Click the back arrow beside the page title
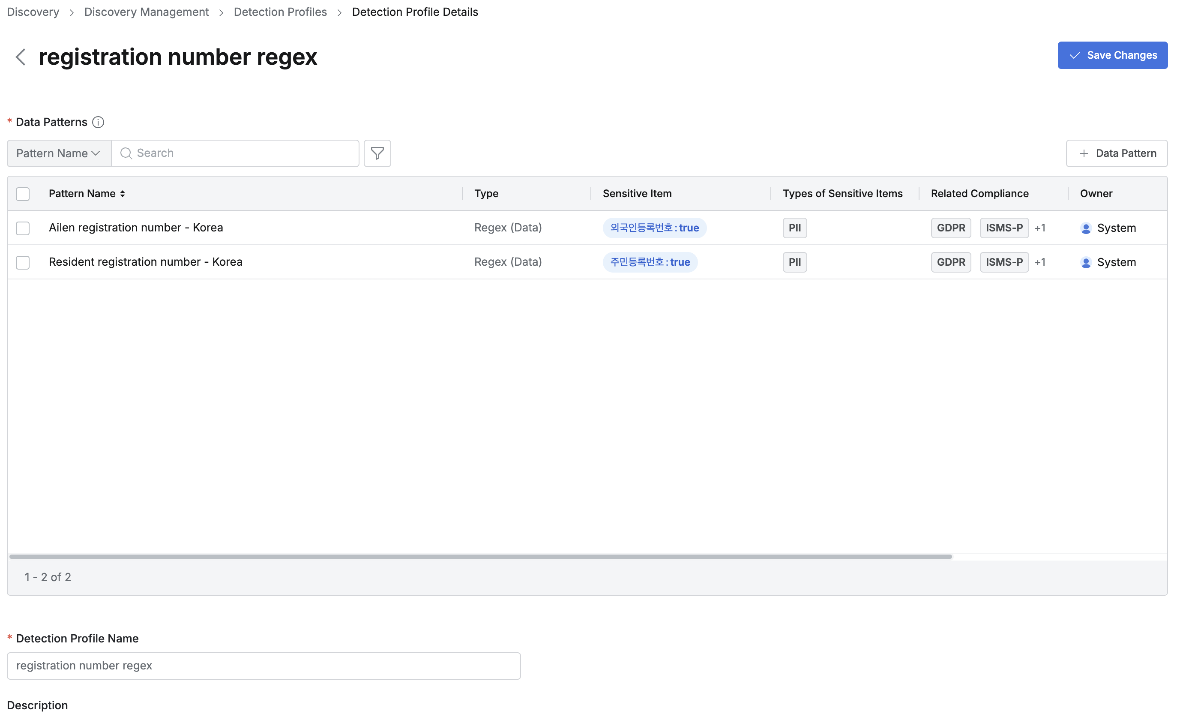 [20, 57]
